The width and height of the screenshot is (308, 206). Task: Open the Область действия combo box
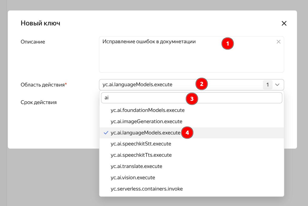(x=147, y=85)
